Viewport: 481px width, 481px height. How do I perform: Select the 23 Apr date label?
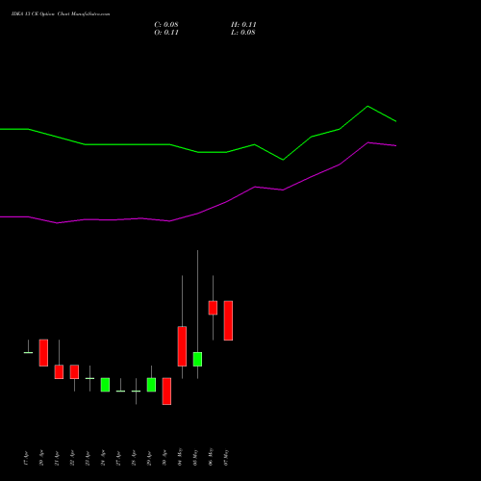pos(88,458)
